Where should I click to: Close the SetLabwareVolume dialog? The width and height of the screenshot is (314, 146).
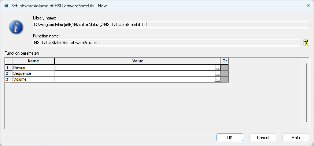tap(308, 6)
